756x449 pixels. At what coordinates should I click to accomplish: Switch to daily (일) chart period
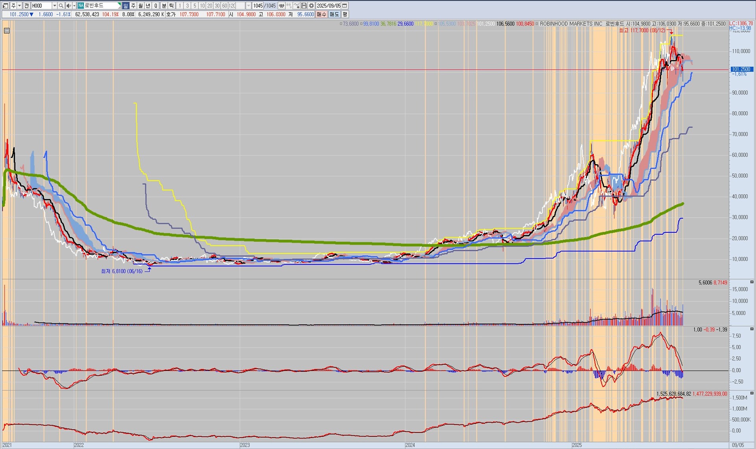click(x=126, y=6)
